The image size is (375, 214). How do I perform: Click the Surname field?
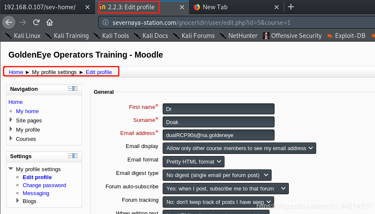pos(219,122)
